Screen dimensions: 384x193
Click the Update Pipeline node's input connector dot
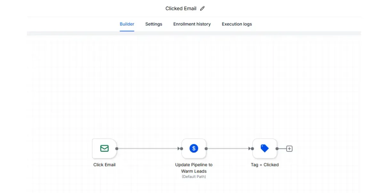(181, 149)
